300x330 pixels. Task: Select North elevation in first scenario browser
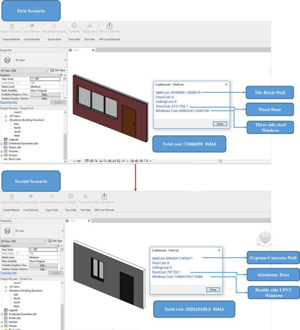(17, 128)
